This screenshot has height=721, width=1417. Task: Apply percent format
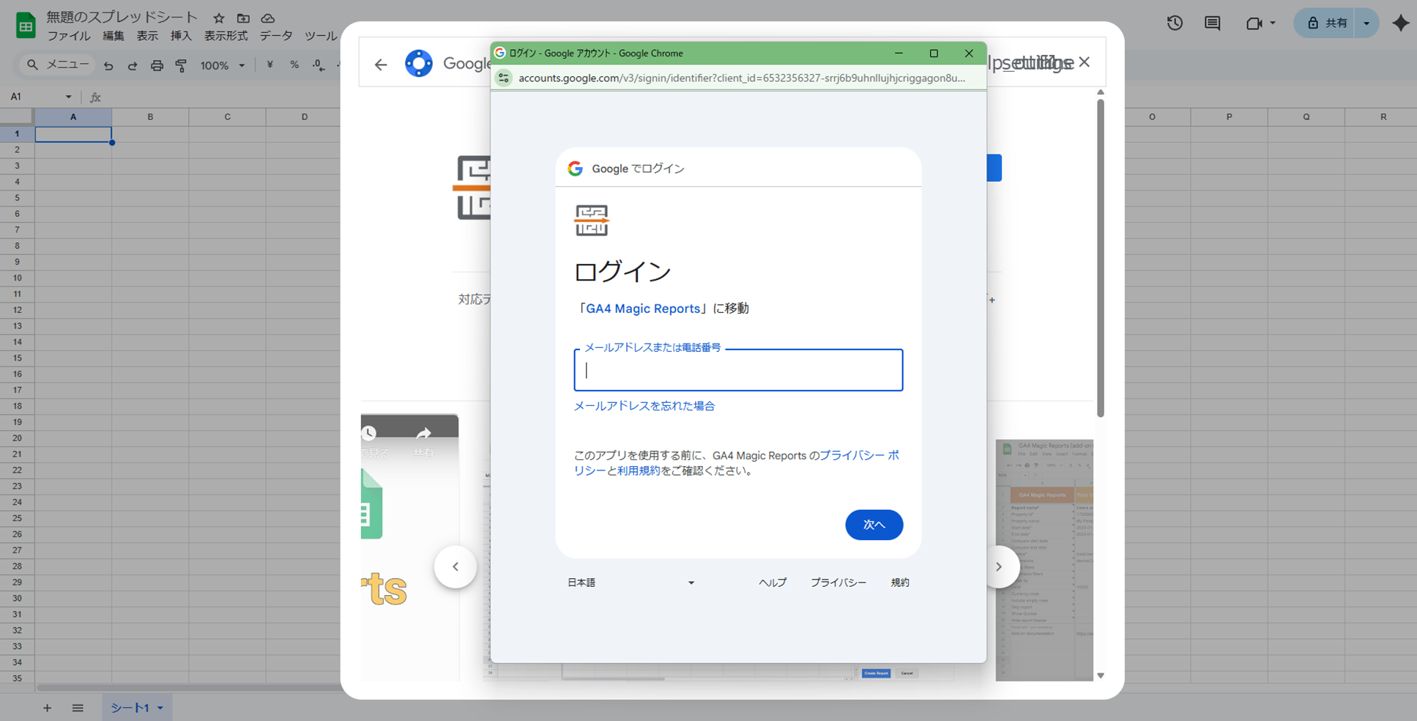(294, 65)
